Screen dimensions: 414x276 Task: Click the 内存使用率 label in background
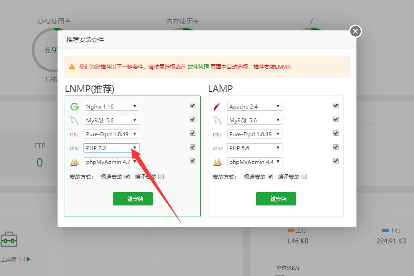[x=183, y=21]
